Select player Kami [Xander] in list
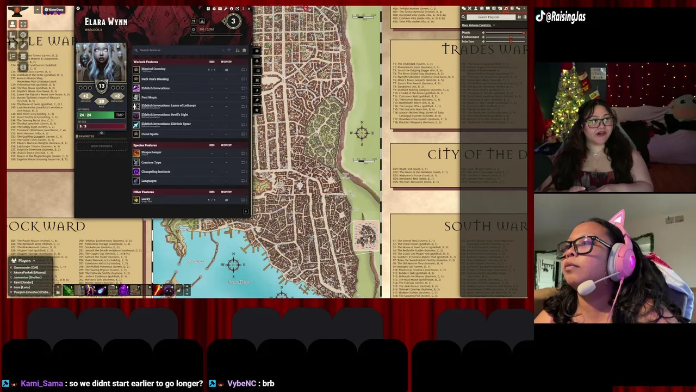696x392 pixels. [23, 282]
